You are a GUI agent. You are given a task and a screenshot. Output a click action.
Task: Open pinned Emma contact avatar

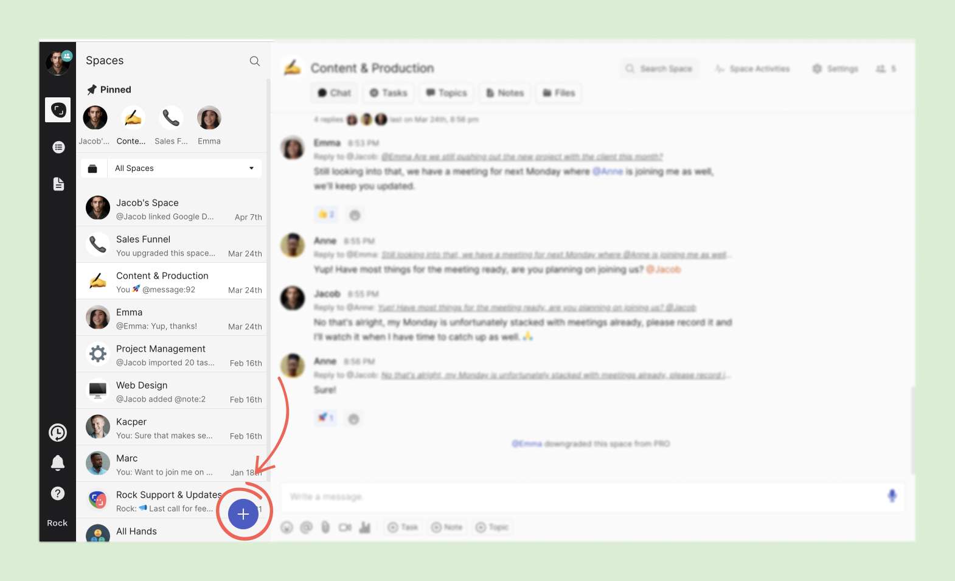click(x=209, y=118)
